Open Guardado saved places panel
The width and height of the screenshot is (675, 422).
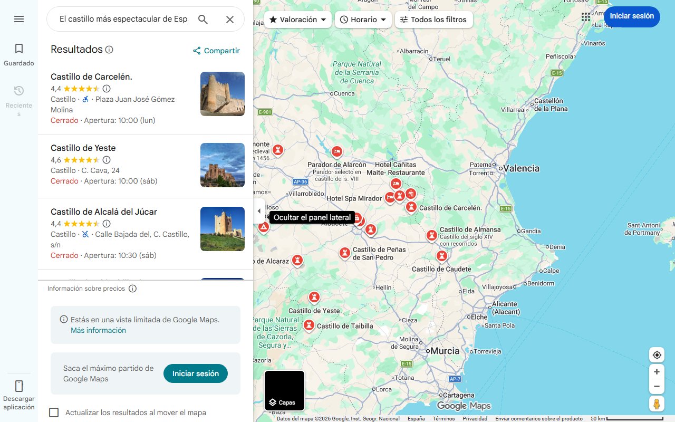click(x=18, y=53)
